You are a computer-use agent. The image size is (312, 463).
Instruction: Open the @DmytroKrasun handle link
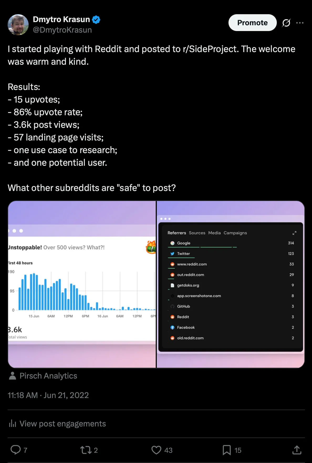coord(62,30)
